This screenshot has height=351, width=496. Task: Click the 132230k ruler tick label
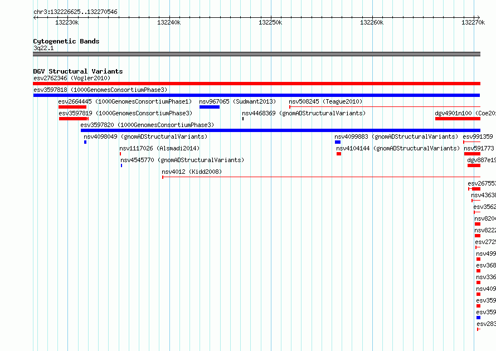coord(67,22)
